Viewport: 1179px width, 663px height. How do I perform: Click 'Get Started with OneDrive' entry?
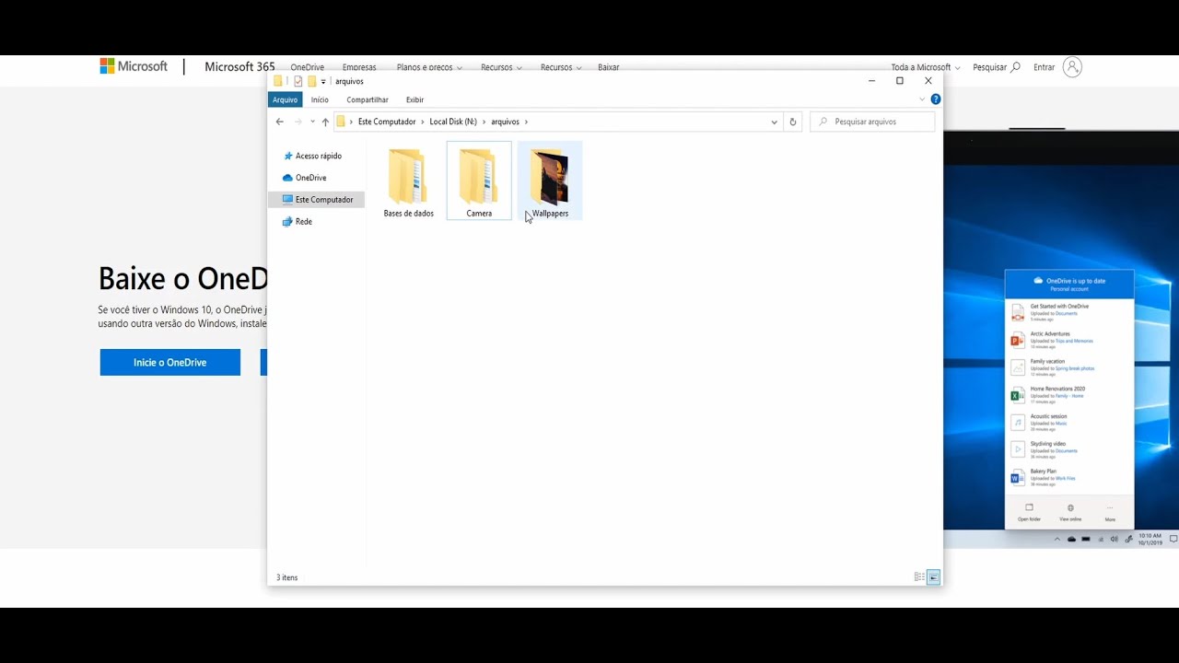pyautogui.click(x=1059, y=306)
